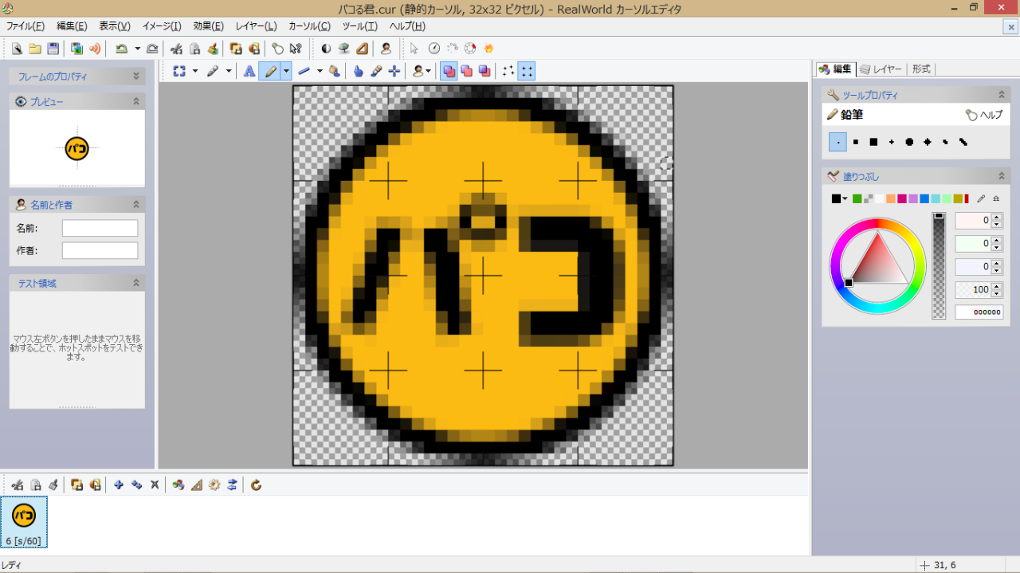This screenshot has width=1020, height=573.
Task: Add a new frame with the blue plus icon
Action: tap(119, 485)
